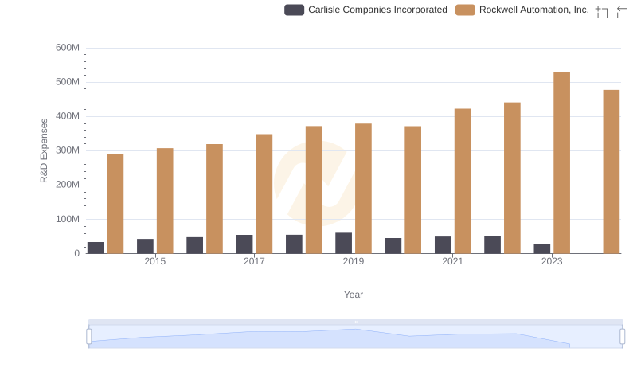This screenshot has height=367, width=637.
Task: Click the 500M y-axis label
Action: pyautogui.click(x=68, y=82)
